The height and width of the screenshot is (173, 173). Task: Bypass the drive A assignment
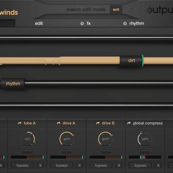click(62, 166)
